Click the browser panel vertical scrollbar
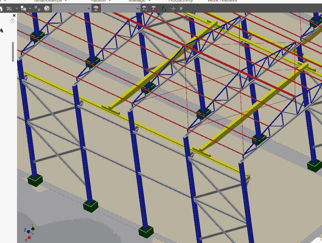Viewport: 322px width, 243px height. coord(13,52)
